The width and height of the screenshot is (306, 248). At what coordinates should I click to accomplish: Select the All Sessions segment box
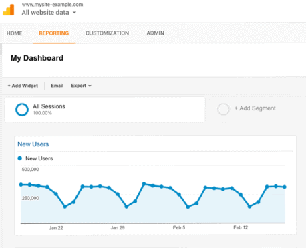click(105, 110)
